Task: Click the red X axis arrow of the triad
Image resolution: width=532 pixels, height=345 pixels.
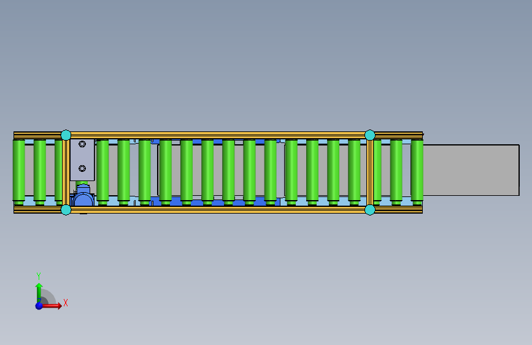Action: [52, 306]
